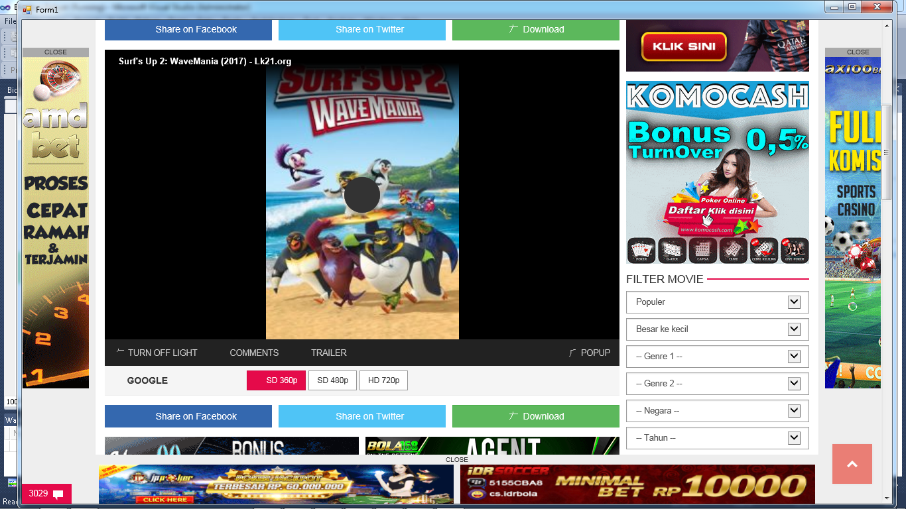Click the BOLA168 agent banner

coord(492,446)
